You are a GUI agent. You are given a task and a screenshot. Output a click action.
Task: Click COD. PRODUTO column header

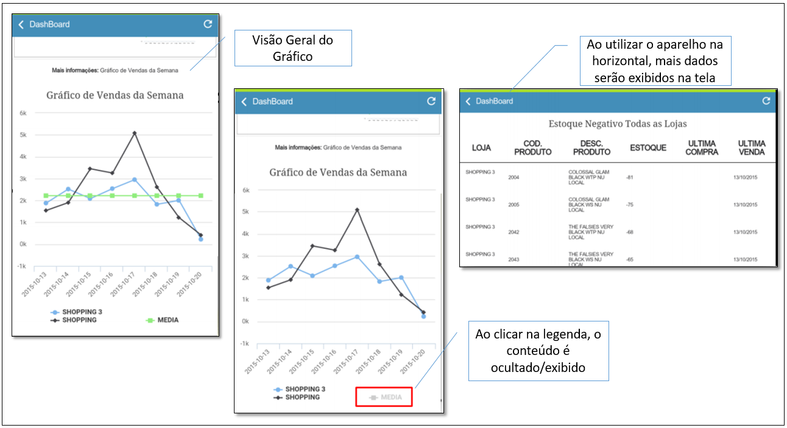pos(533,148)
